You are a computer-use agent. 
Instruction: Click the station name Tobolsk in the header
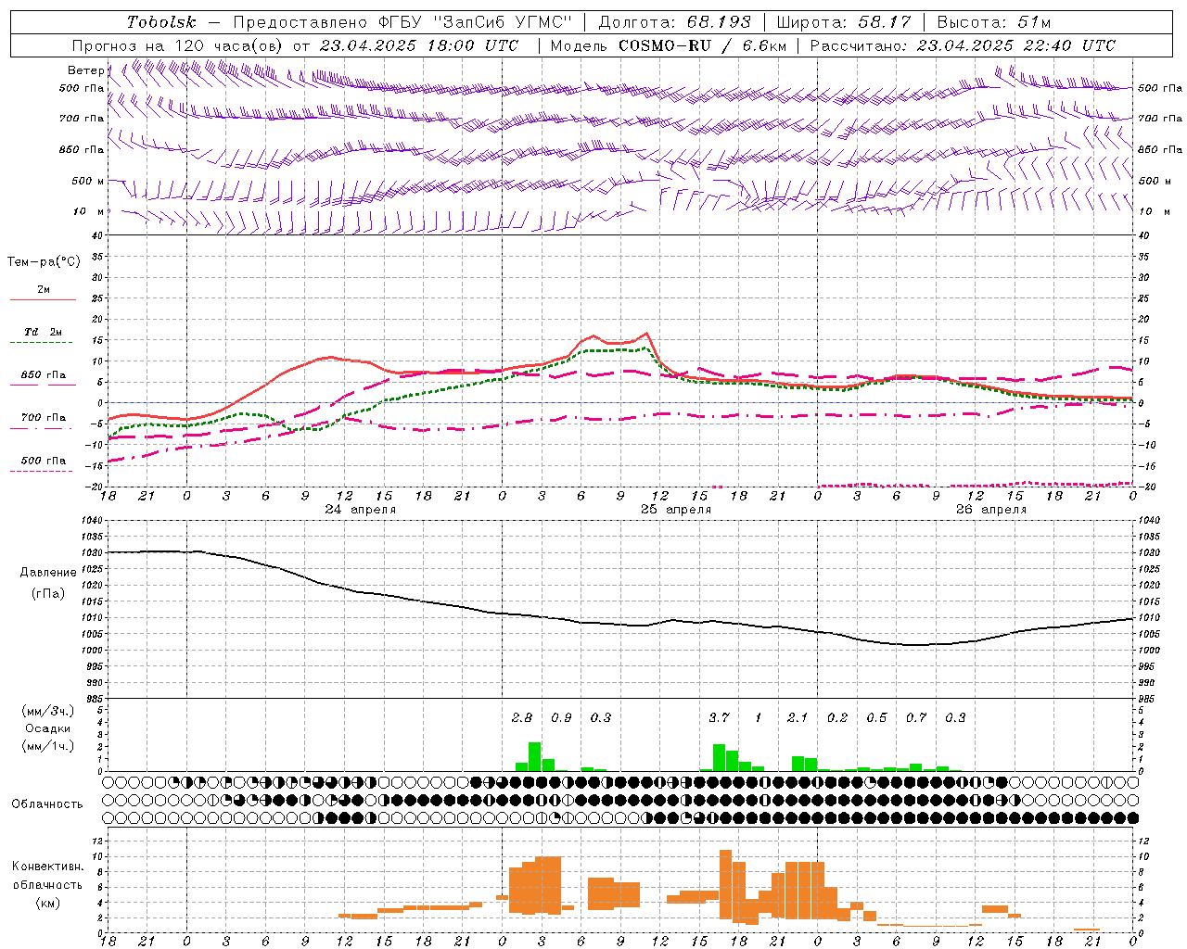161,22
